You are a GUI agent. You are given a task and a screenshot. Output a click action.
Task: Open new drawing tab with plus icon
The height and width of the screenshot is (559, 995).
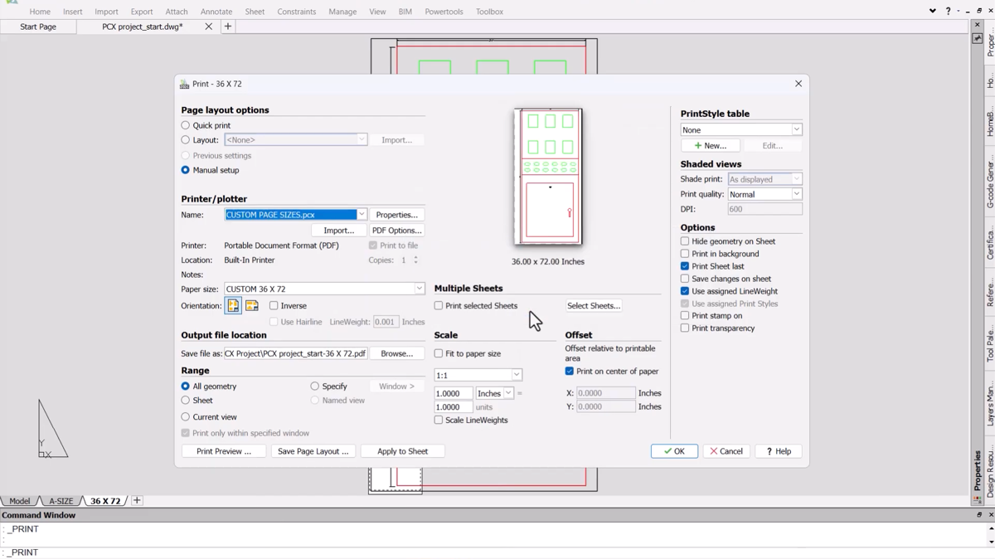coord(228,27)
